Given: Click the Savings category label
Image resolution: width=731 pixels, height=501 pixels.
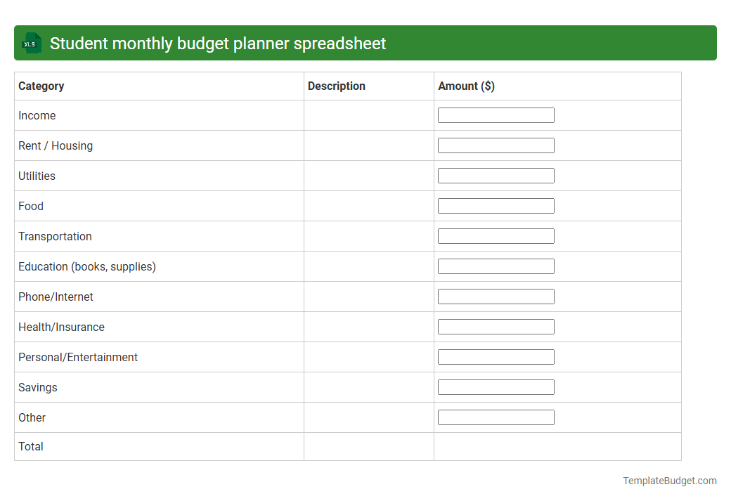Looking at the screenshot, I should 37,387.
